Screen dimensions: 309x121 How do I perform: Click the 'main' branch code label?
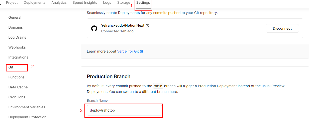[x=158, y=86]
